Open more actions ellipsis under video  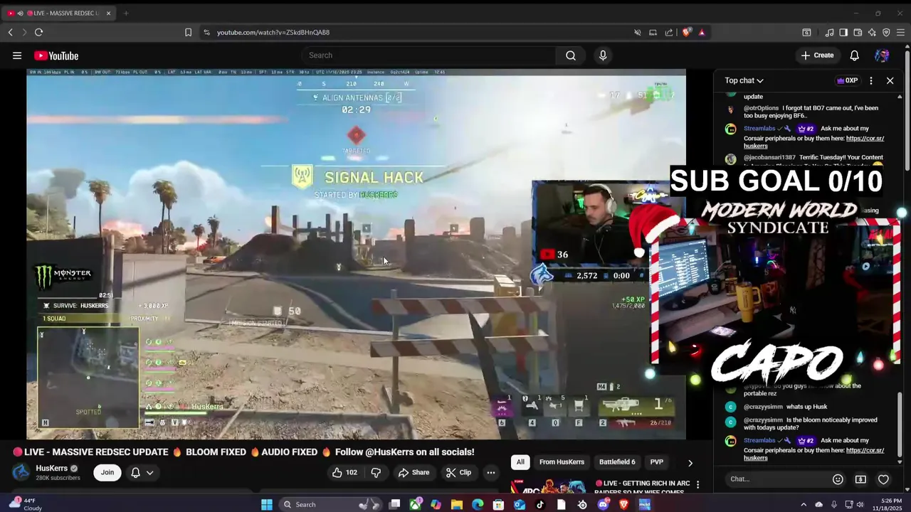(490, 472)
